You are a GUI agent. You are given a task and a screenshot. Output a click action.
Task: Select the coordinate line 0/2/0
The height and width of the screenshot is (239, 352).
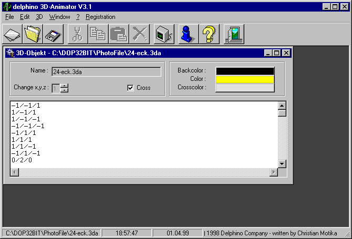coord(22,160)
